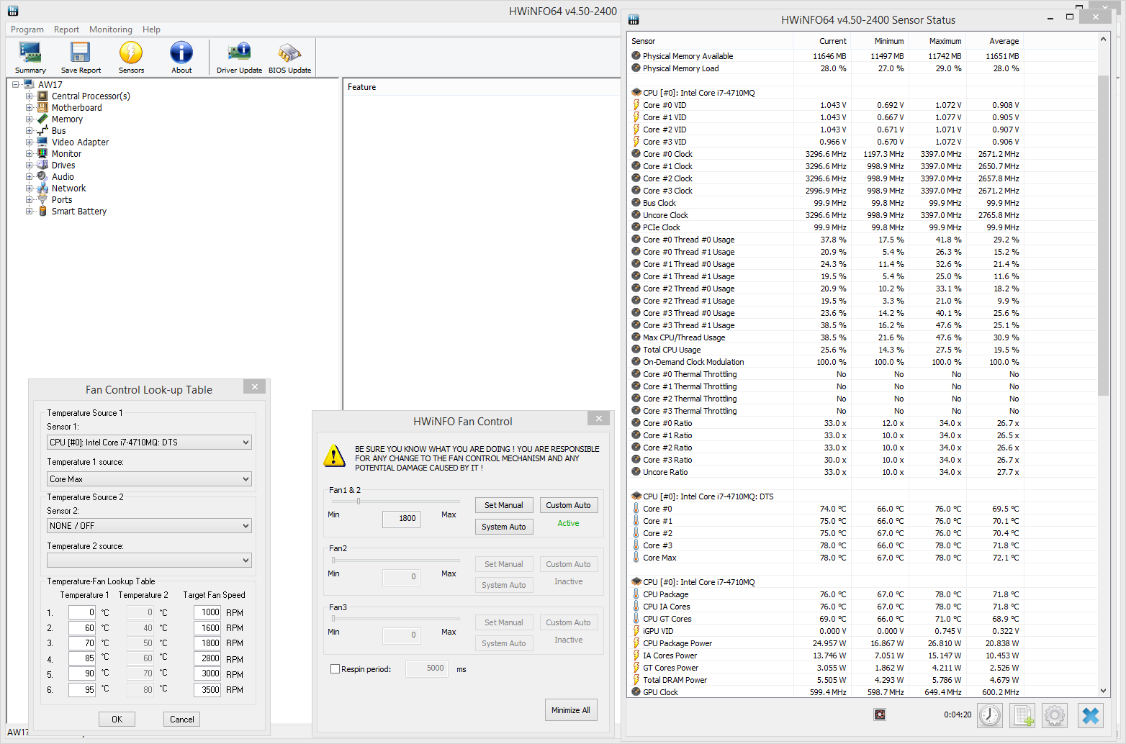The height and width of the screenshot is (744, 1126).
Task: Click the Current column header
Action: coord(821,41)
